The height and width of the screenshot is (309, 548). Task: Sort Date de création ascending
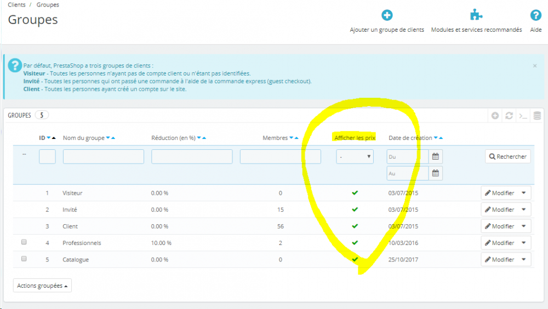pos(441,138)
